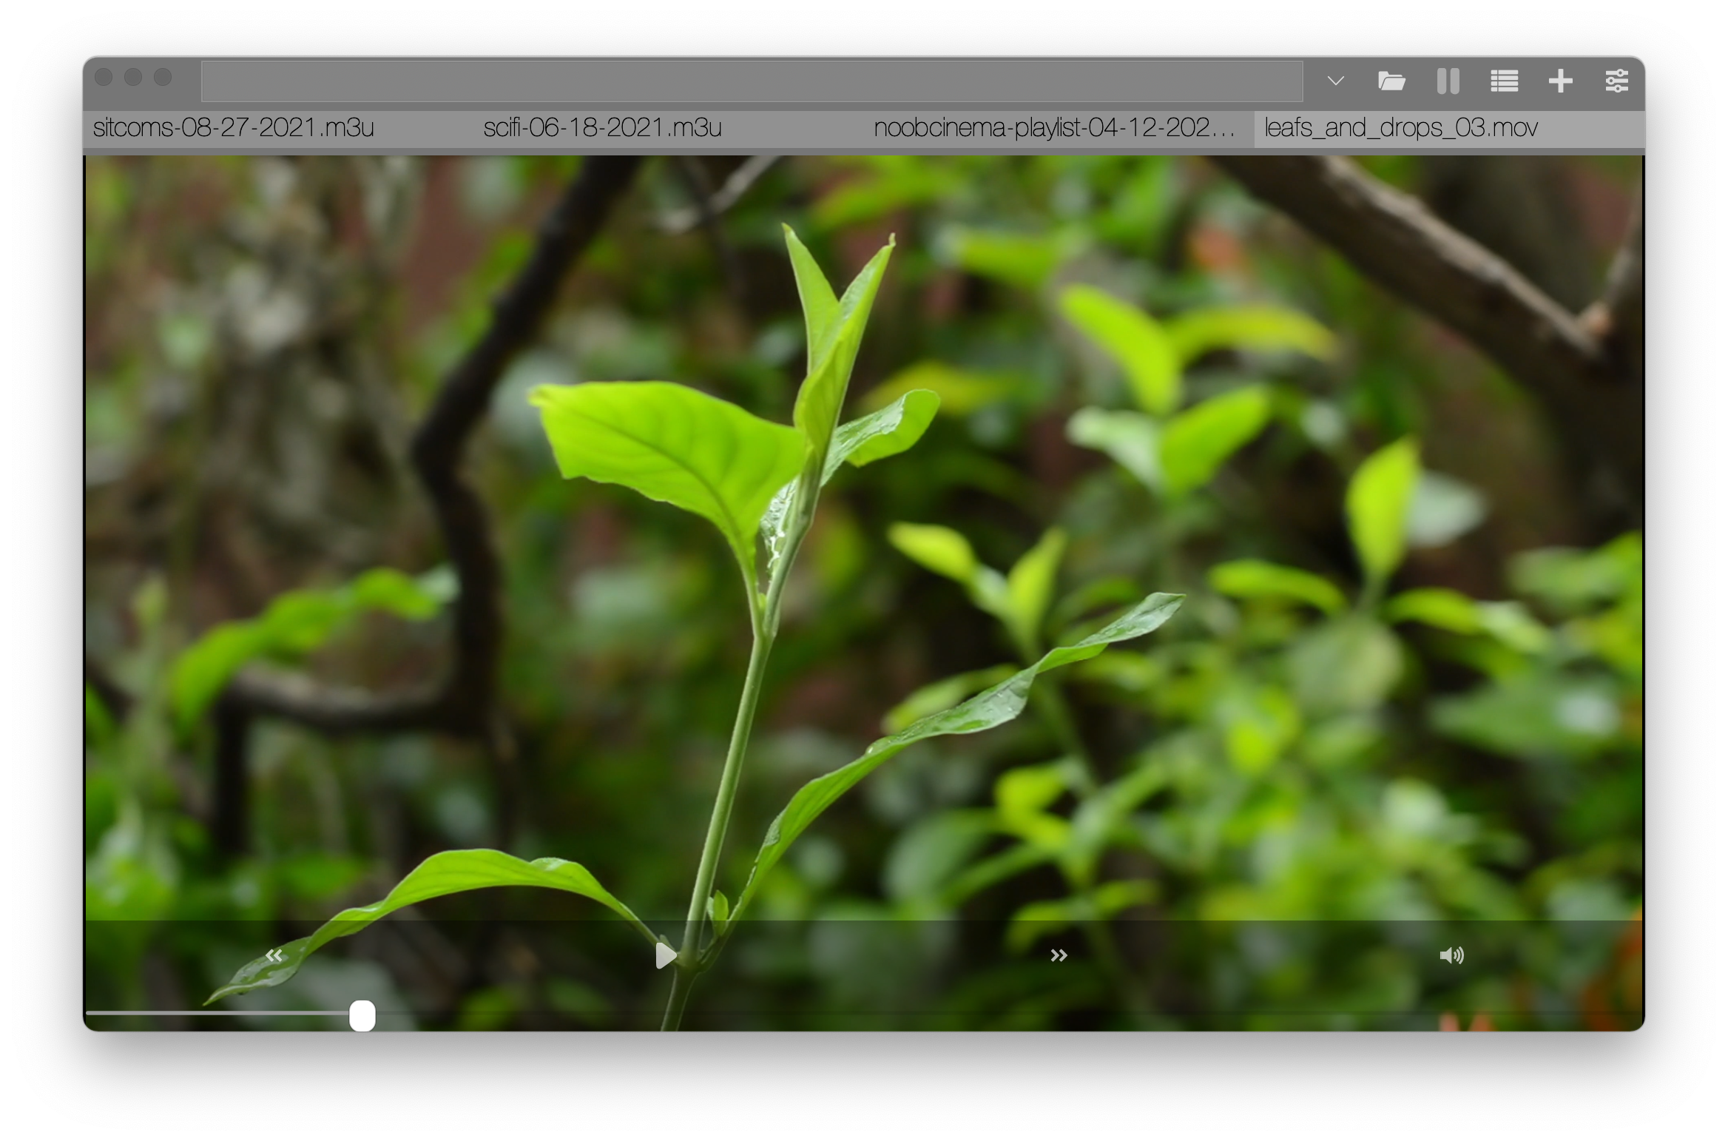Select the leafs_and_drops_03.mov tab
Screen dimensions: 1728x1141
click(x=1401, y=128)
